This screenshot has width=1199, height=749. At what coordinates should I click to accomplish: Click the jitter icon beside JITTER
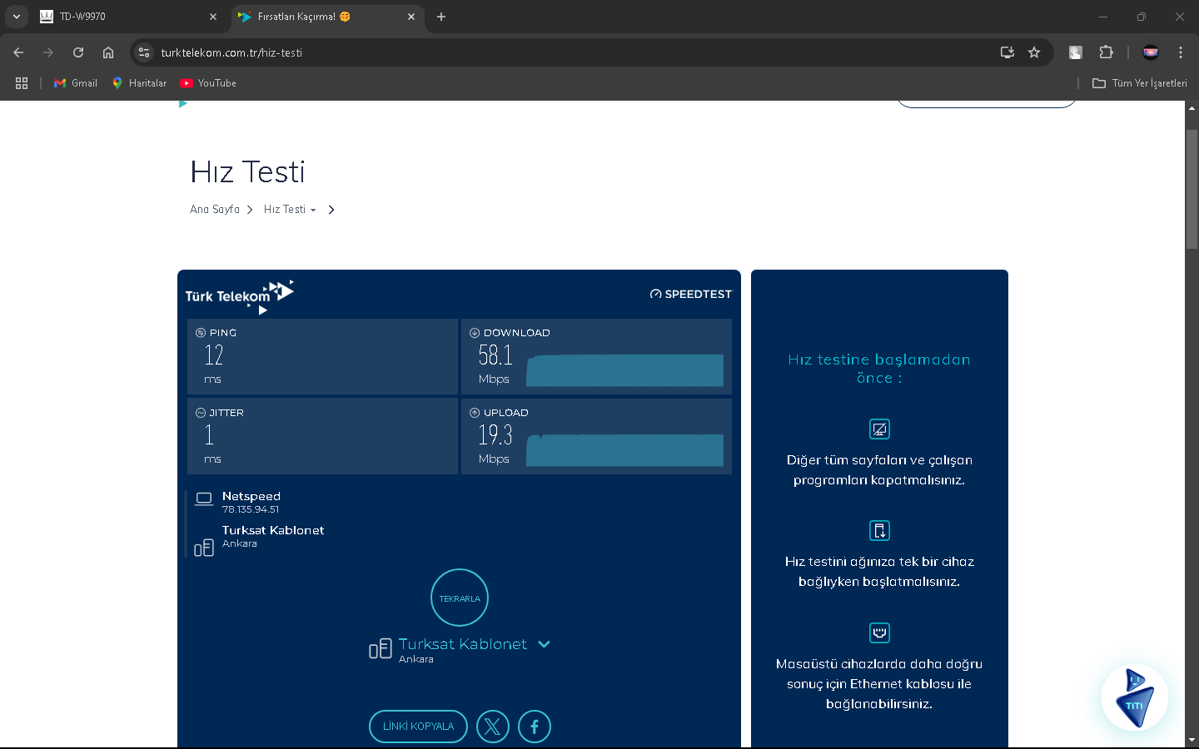201,413
